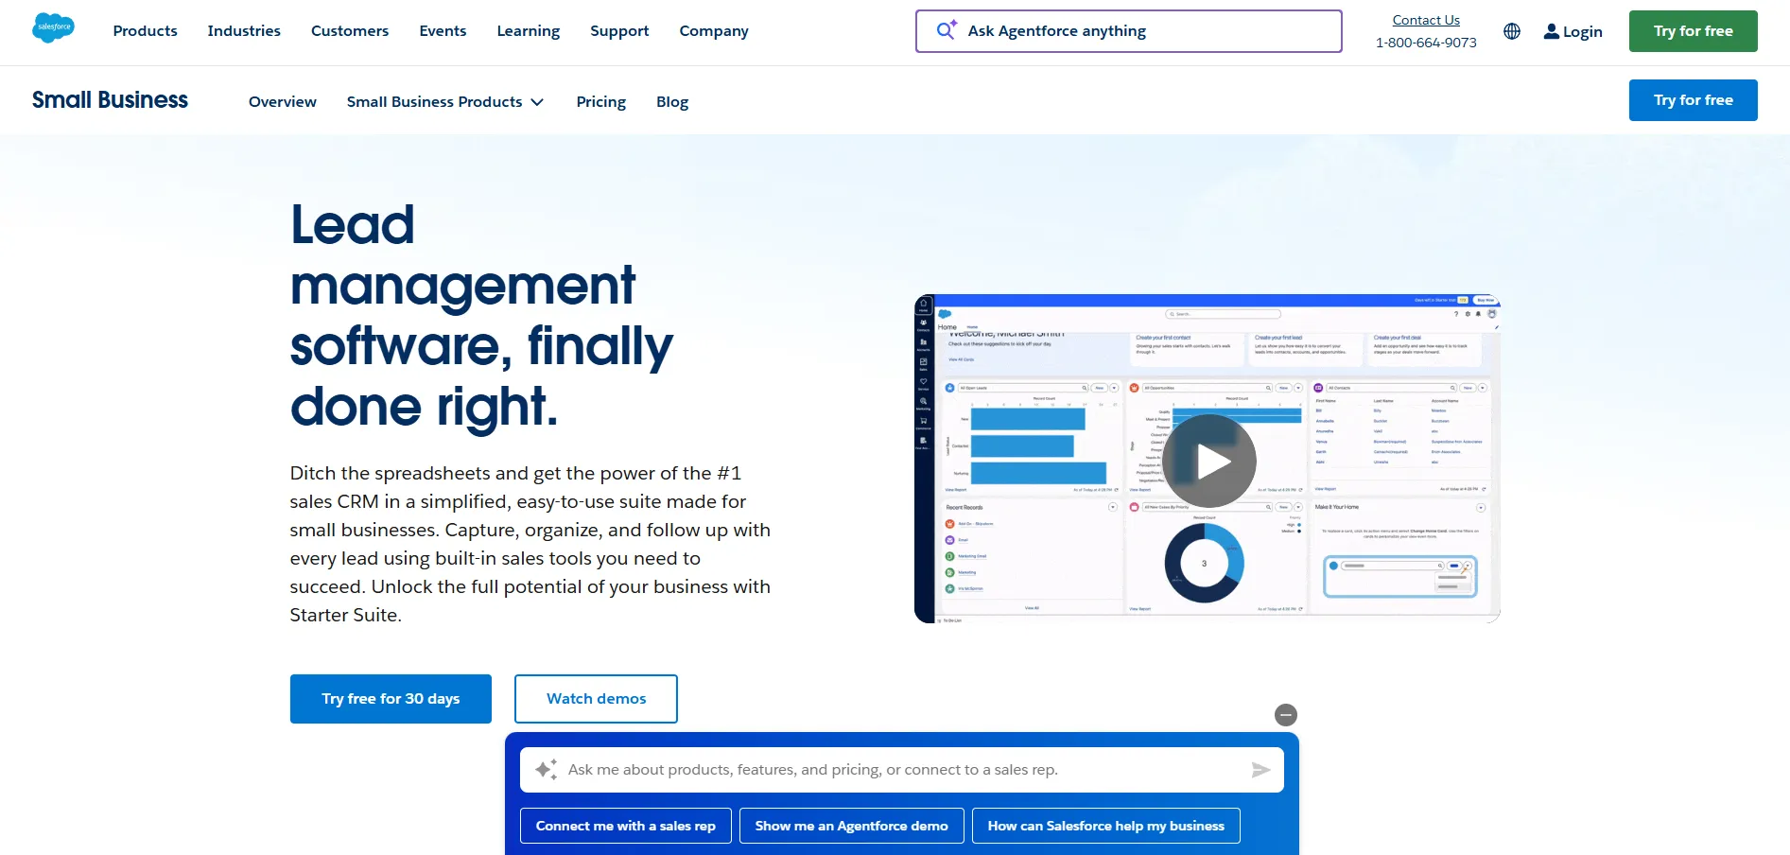Click Show me an Agentforce demo
The width and height of the screenshot is (1790, 855).
tap(851, 826)
